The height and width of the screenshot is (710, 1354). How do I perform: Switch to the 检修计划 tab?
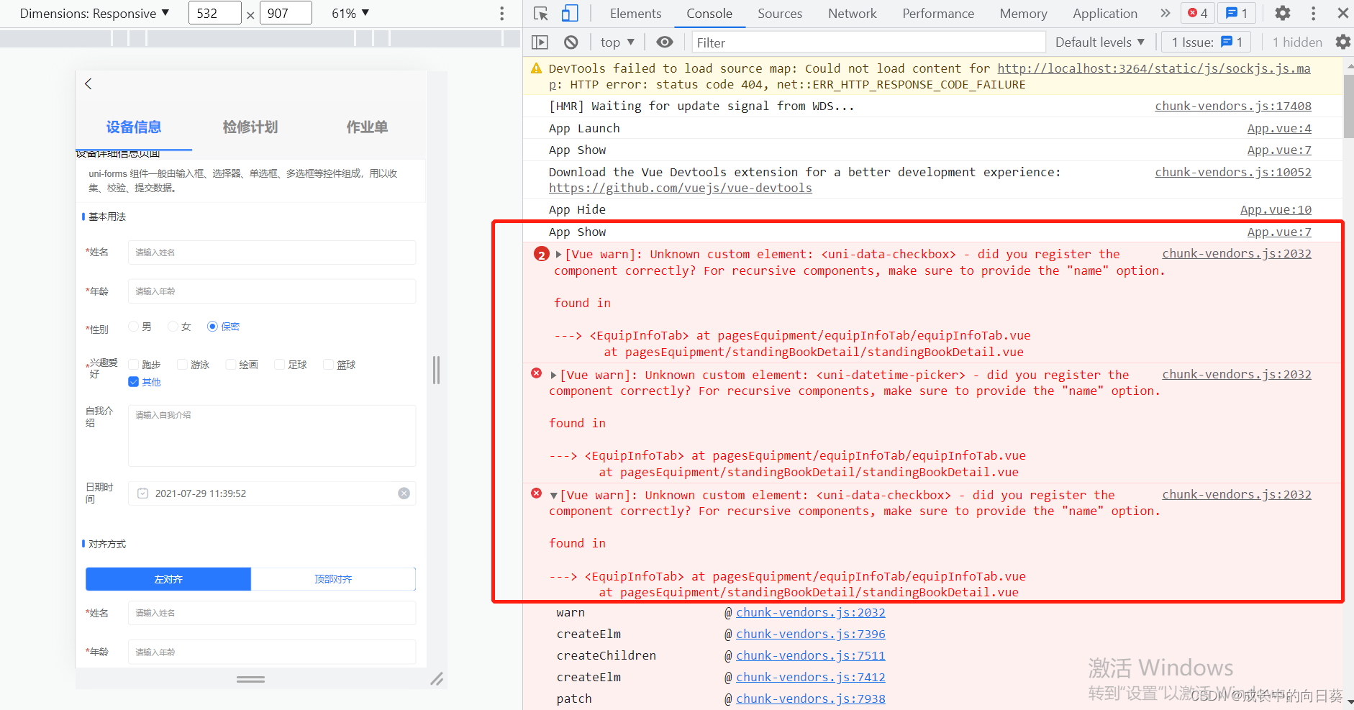tap(250, 127)
